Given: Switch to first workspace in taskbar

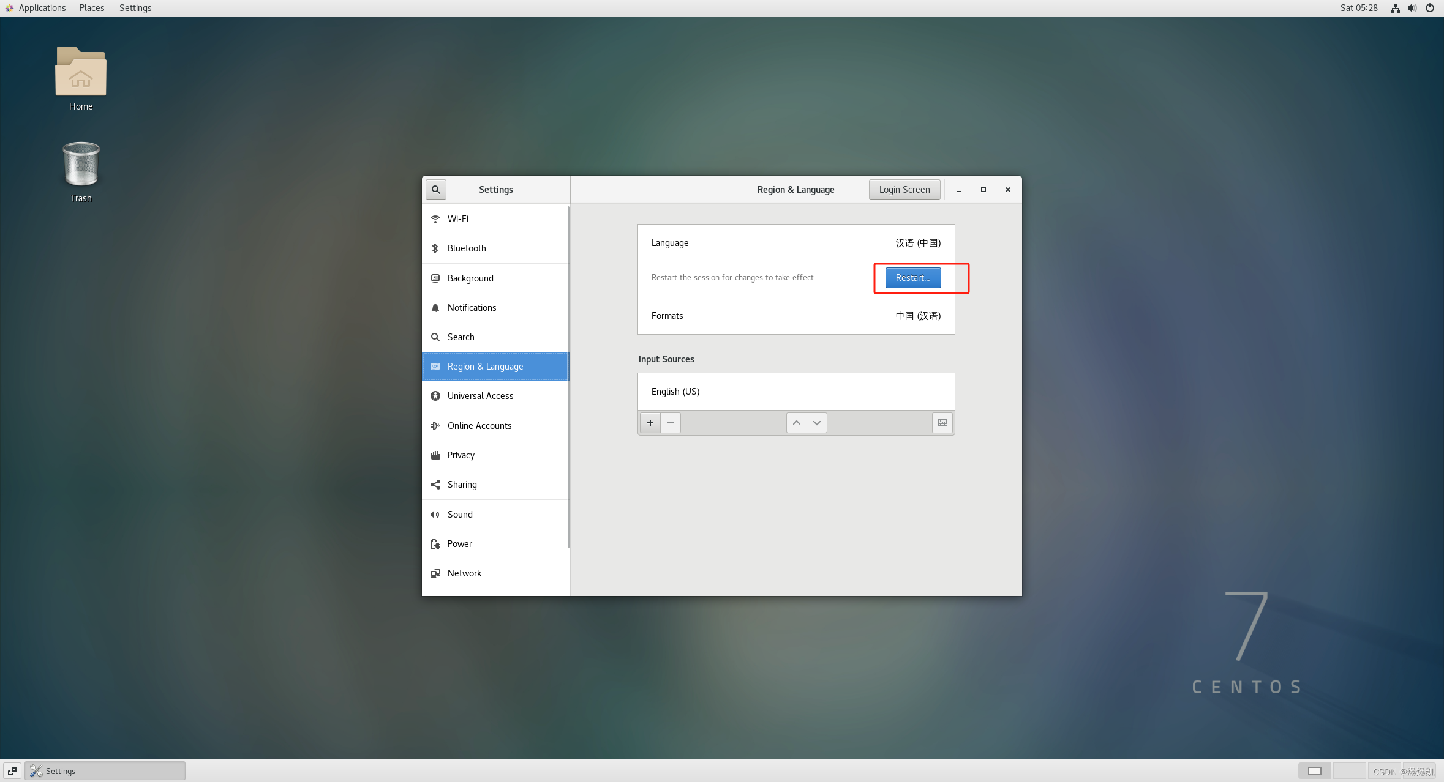Looking at the screenshot, I should click(x=1315, y=771).
